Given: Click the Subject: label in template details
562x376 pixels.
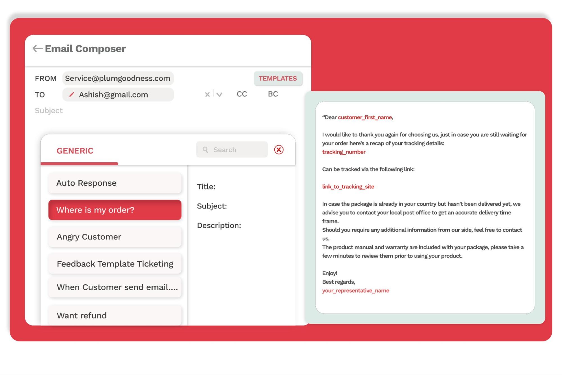Looking at the screenshot, I should [x=212, y=206].
